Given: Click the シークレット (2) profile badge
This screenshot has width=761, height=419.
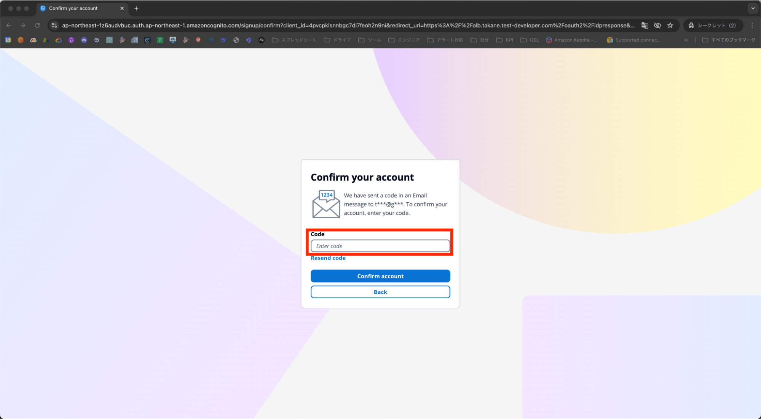Looking at the screenshot, I should 712,25.
